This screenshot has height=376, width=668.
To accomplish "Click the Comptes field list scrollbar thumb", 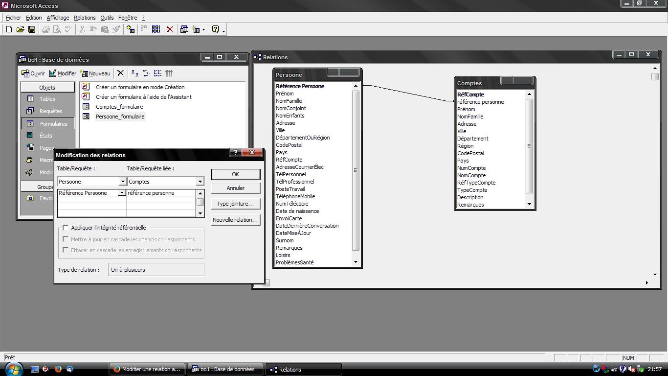I will [529, 146].
